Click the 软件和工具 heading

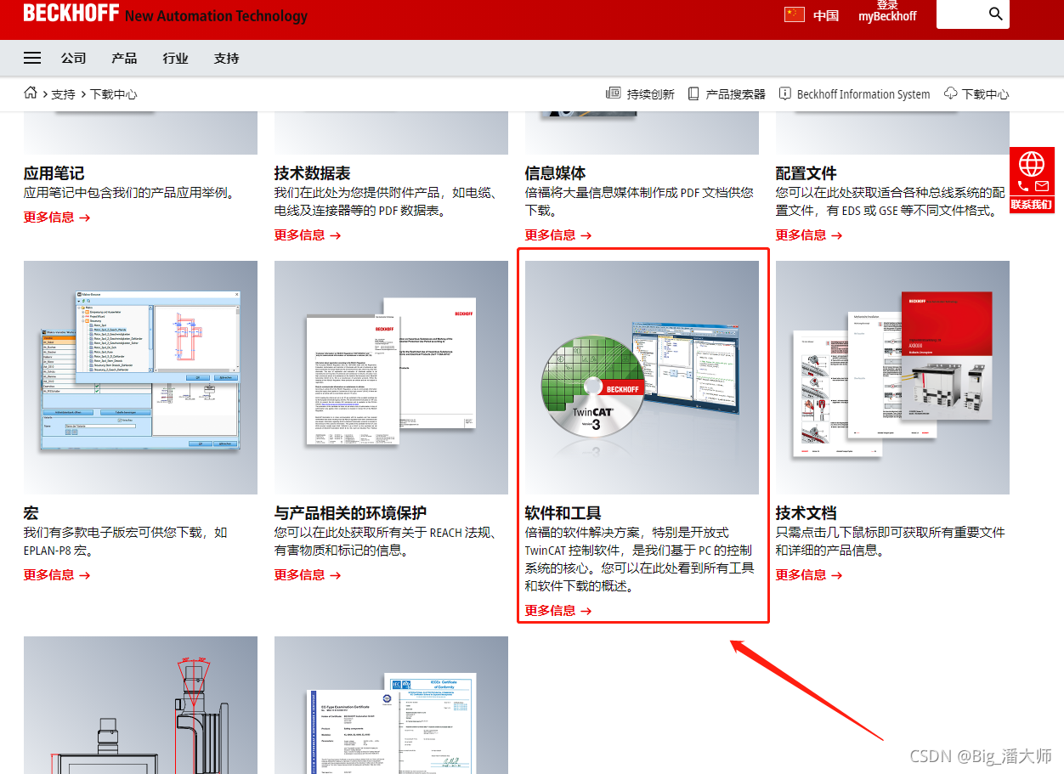pos(563,514)
